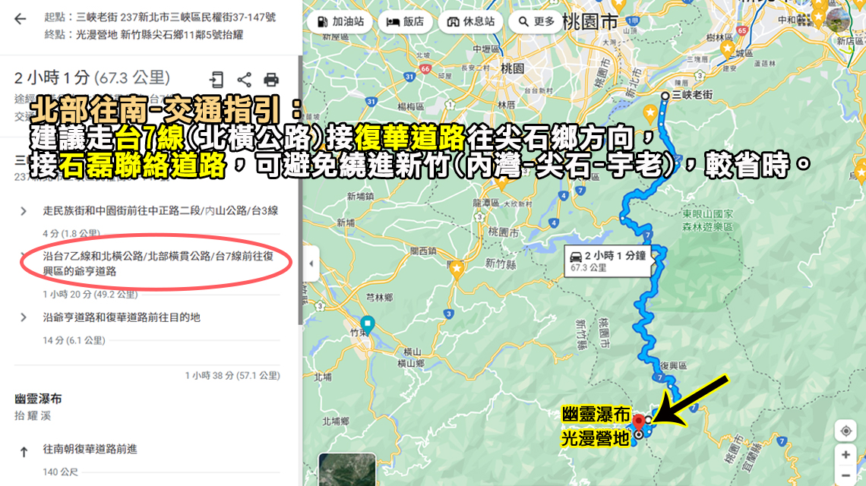
Task: Expand the 沿爺亨道路和復華道路 step
Action: [24, 317]
